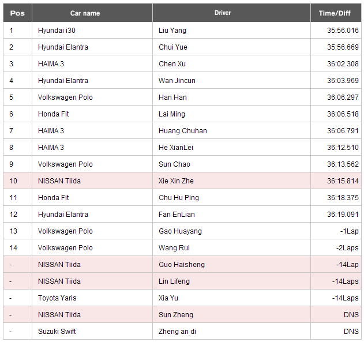Click driver name Chui Yue
The image size is (364, 342).
tap(173, 47)
